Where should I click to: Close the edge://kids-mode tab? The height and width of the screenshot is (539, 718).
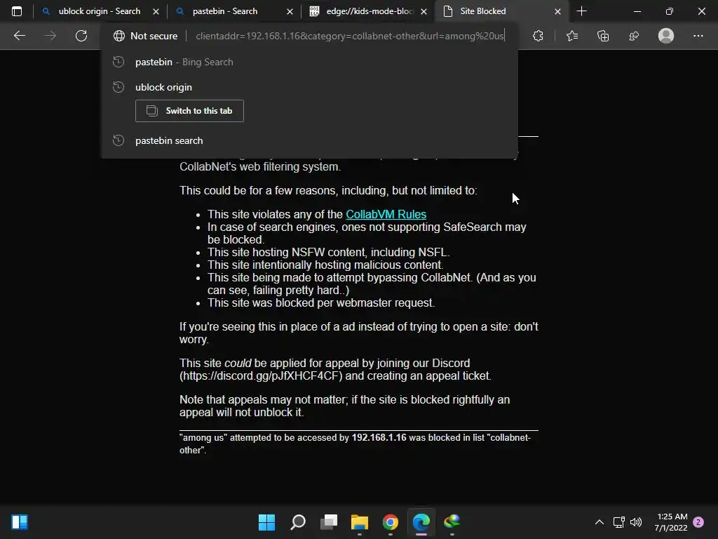pos(424,11)
